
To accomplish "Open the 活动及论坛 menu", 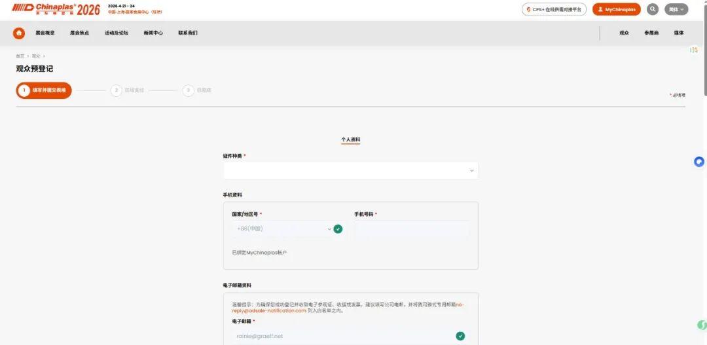I will [x=116, y=33].
